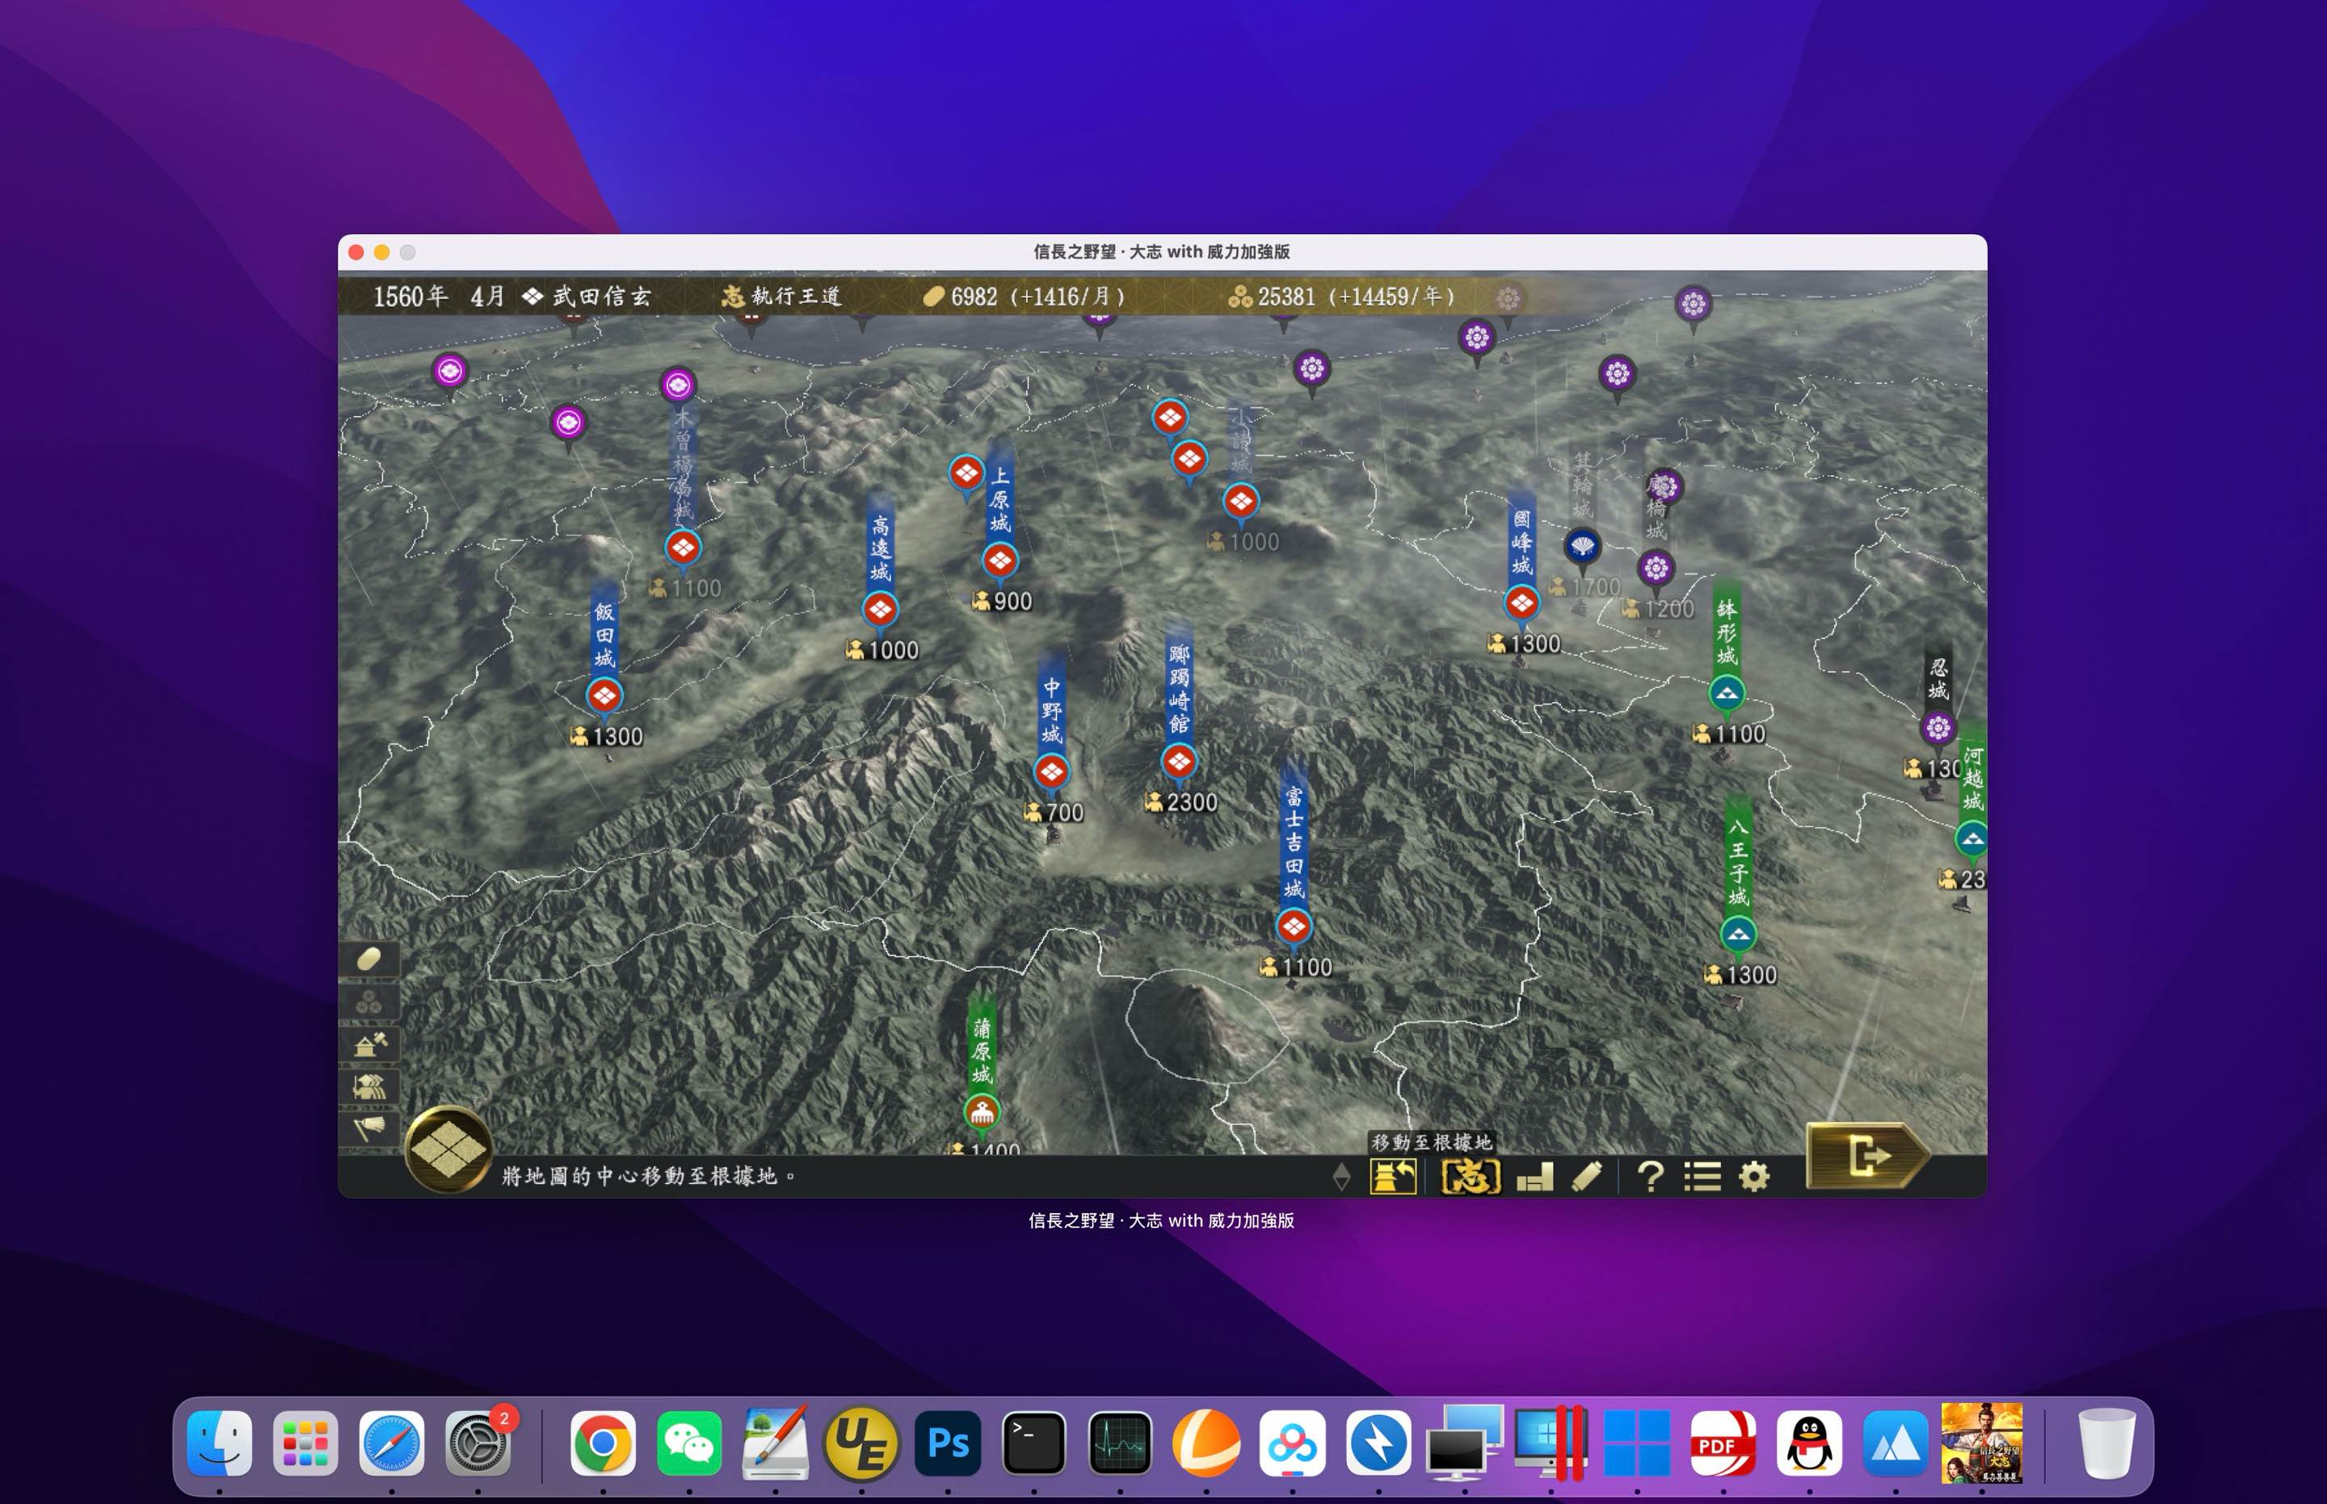Open the 志 (ambition) panel icon
2327x1504 pixels.
[1471, 1177]
